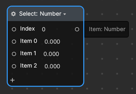Click the Item 2 label text
The width and height of the screenshot is (136, 94).
pyautogui.click(x=28, y=66)
